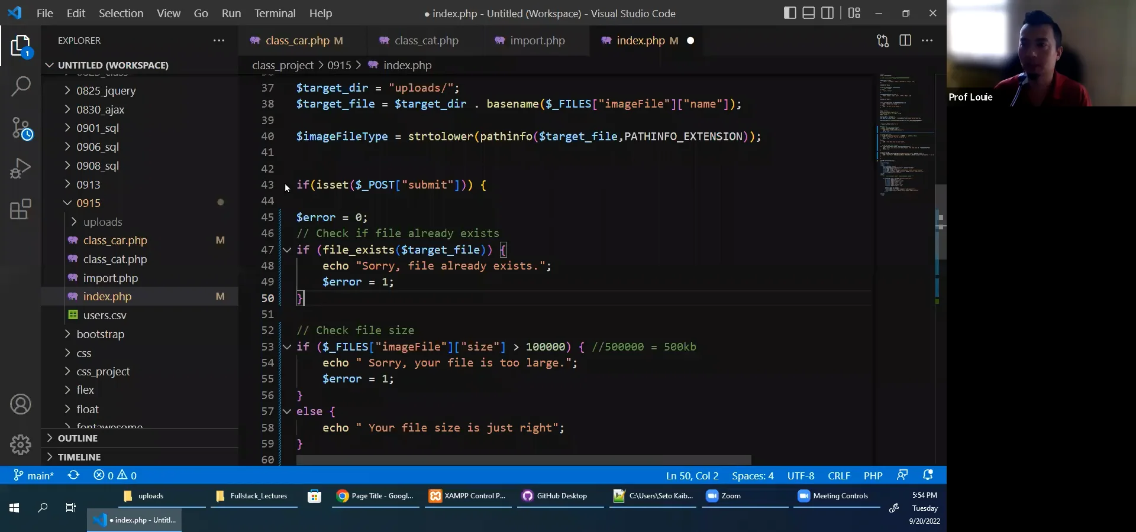Open the Search view in the activity bar
Viewport: 1136px width, 532px height.
[x=21, y=86]
